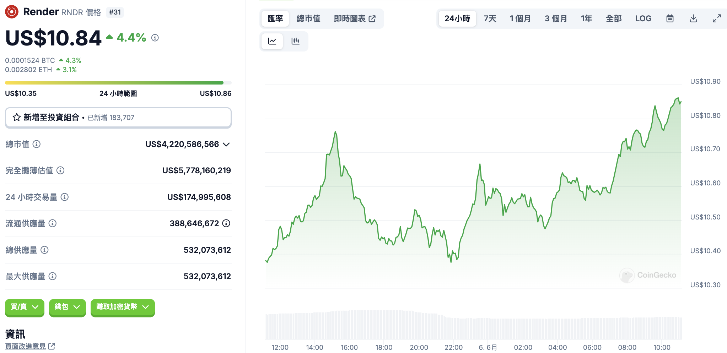Show info for 完全攤薄估值

coord(60,170)
